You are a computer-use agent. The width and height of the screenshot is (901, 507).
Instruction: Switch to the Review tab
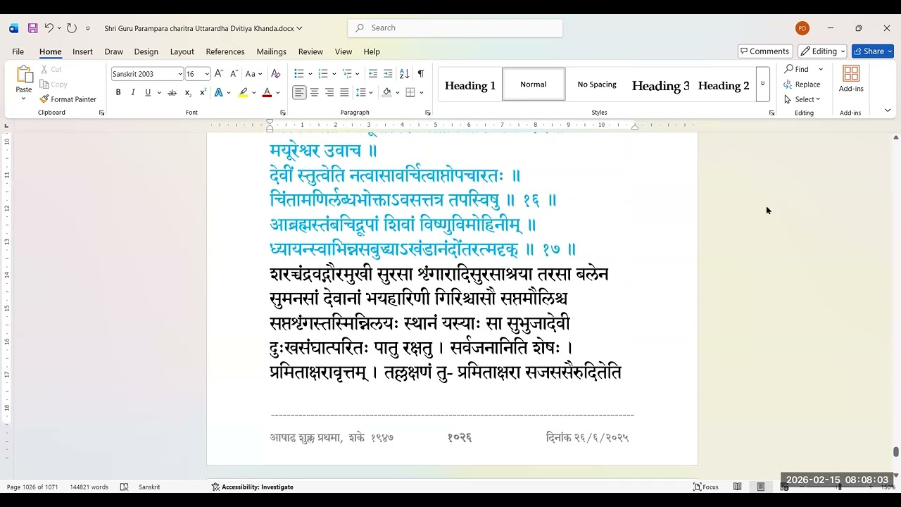(x=310, y=51)
